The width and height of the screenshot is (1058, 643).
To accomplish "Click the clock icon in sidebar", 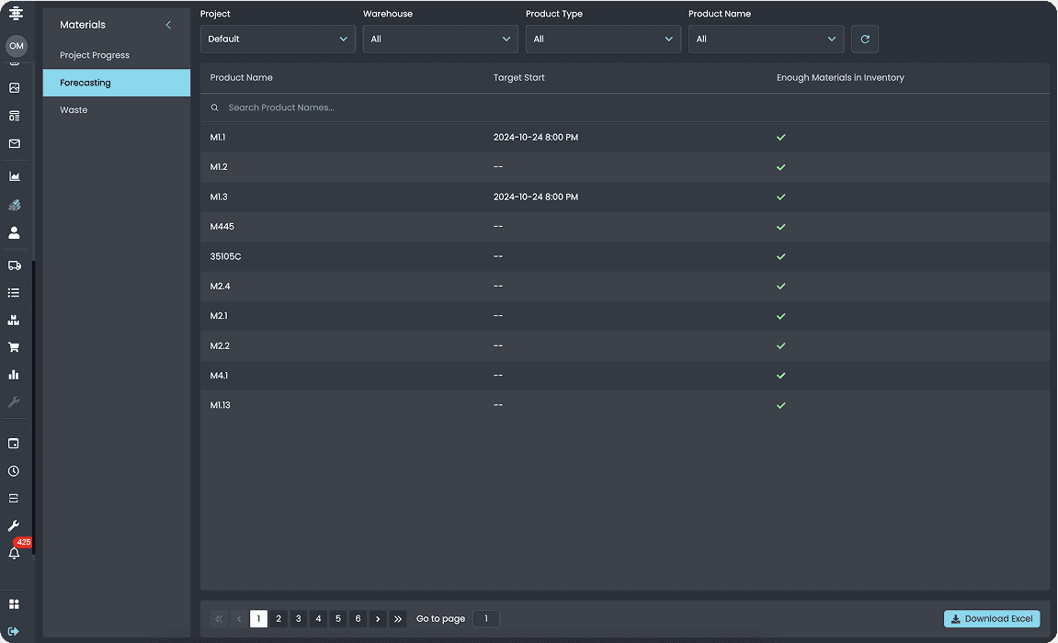I will pos(14,471).
